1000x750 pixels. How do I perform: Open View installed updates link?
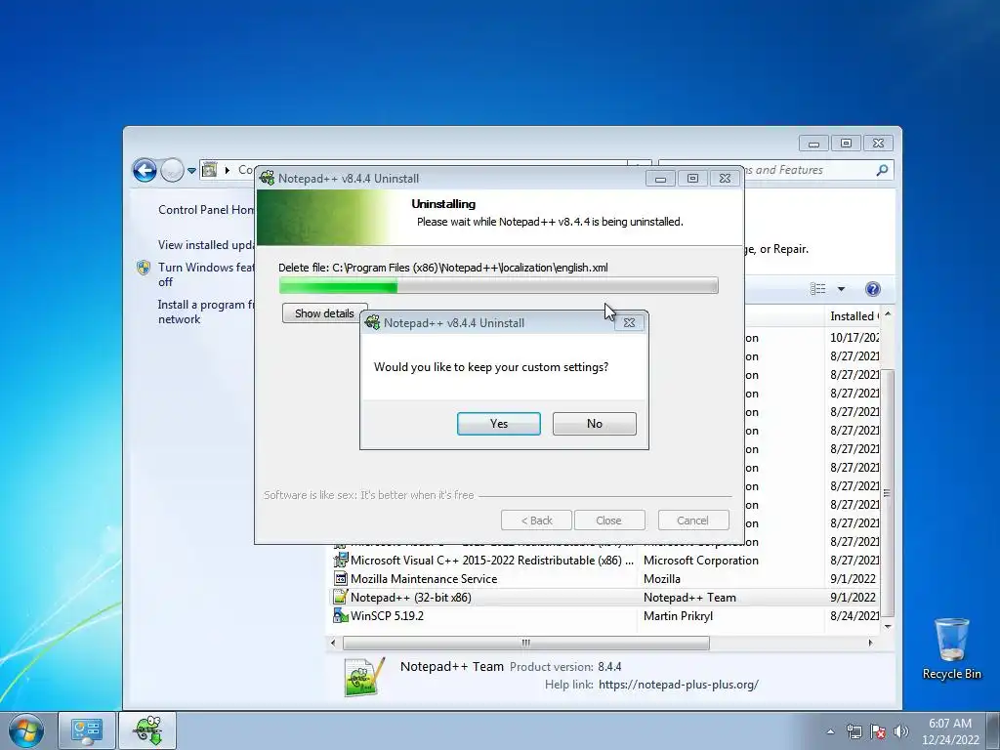click(x=206, y=245)
